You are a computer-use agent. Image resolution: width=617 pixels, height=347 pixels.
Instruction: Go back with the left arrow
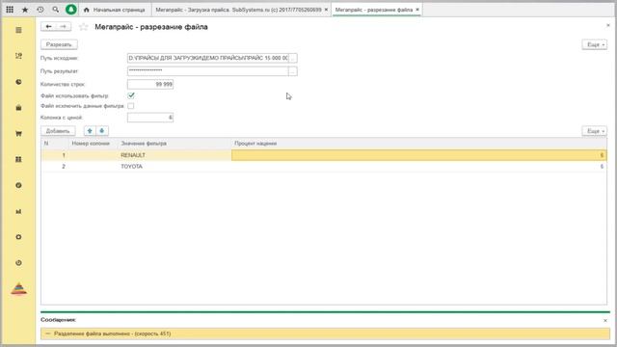[x=48, y=26]
